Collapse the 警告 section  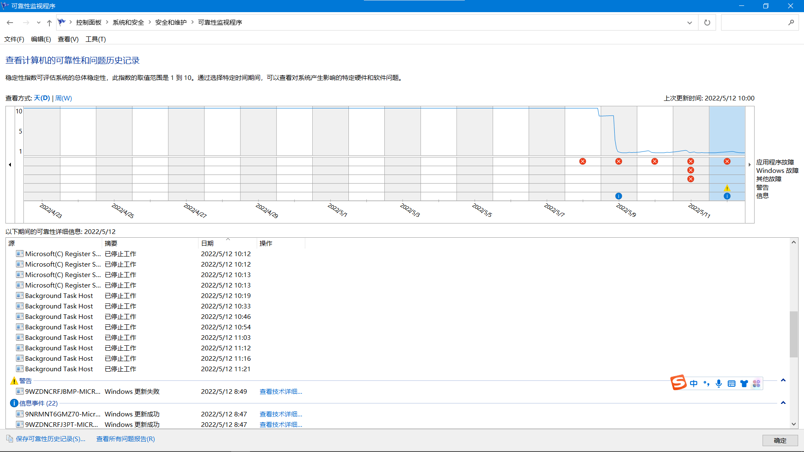click(783, 380)
